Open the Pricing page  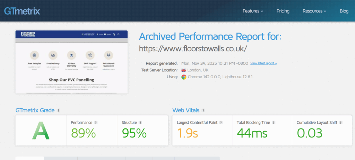283,11
